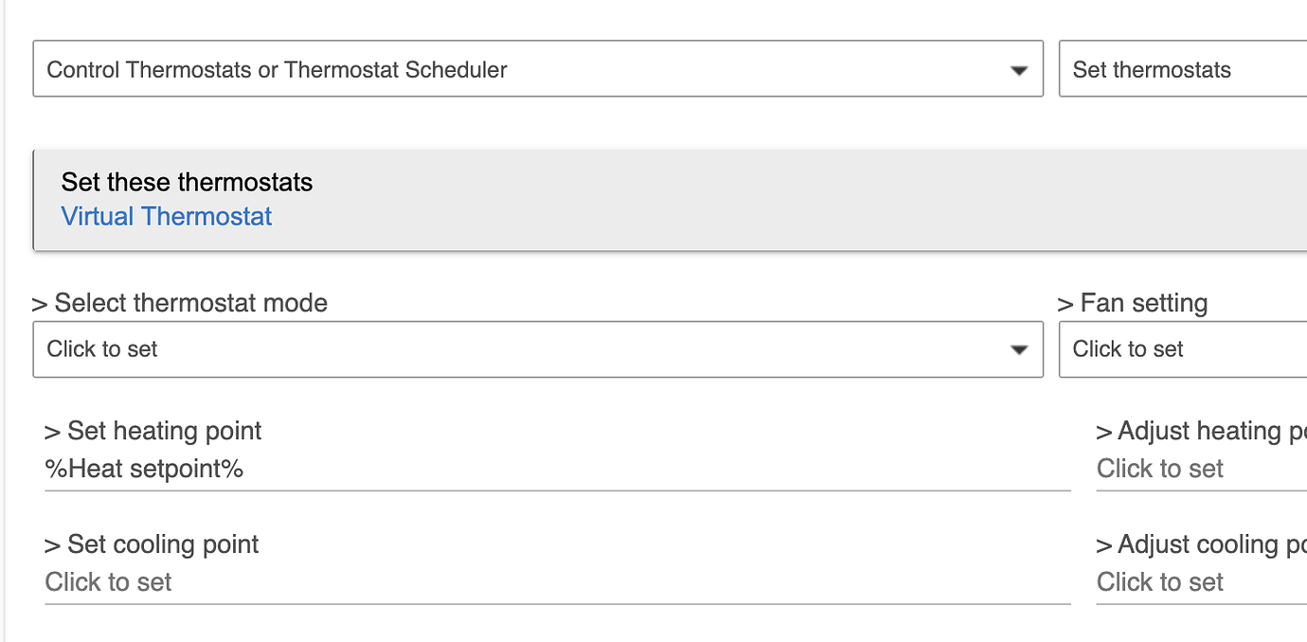
Task: Click the dropdown arrow on the action selector
Action: click(x=1019, y=69)
